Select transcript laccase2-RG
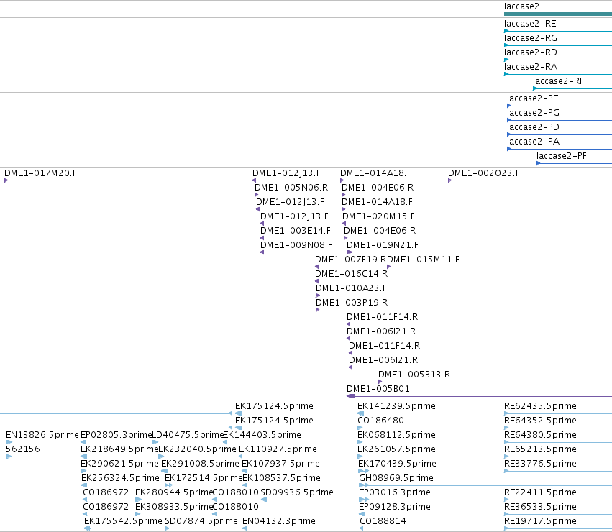 coord(558,45)
